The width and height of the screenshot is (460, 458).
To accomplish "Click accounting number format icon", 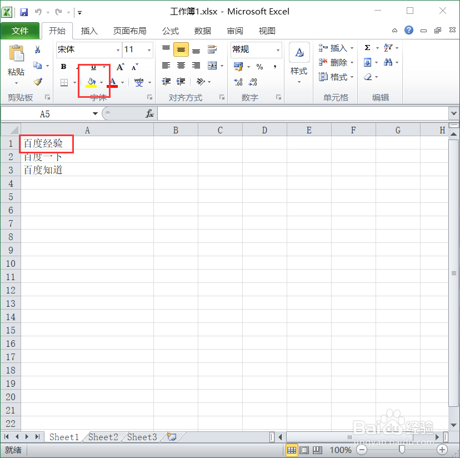I will pyautogui.click(x=238, y=67).
